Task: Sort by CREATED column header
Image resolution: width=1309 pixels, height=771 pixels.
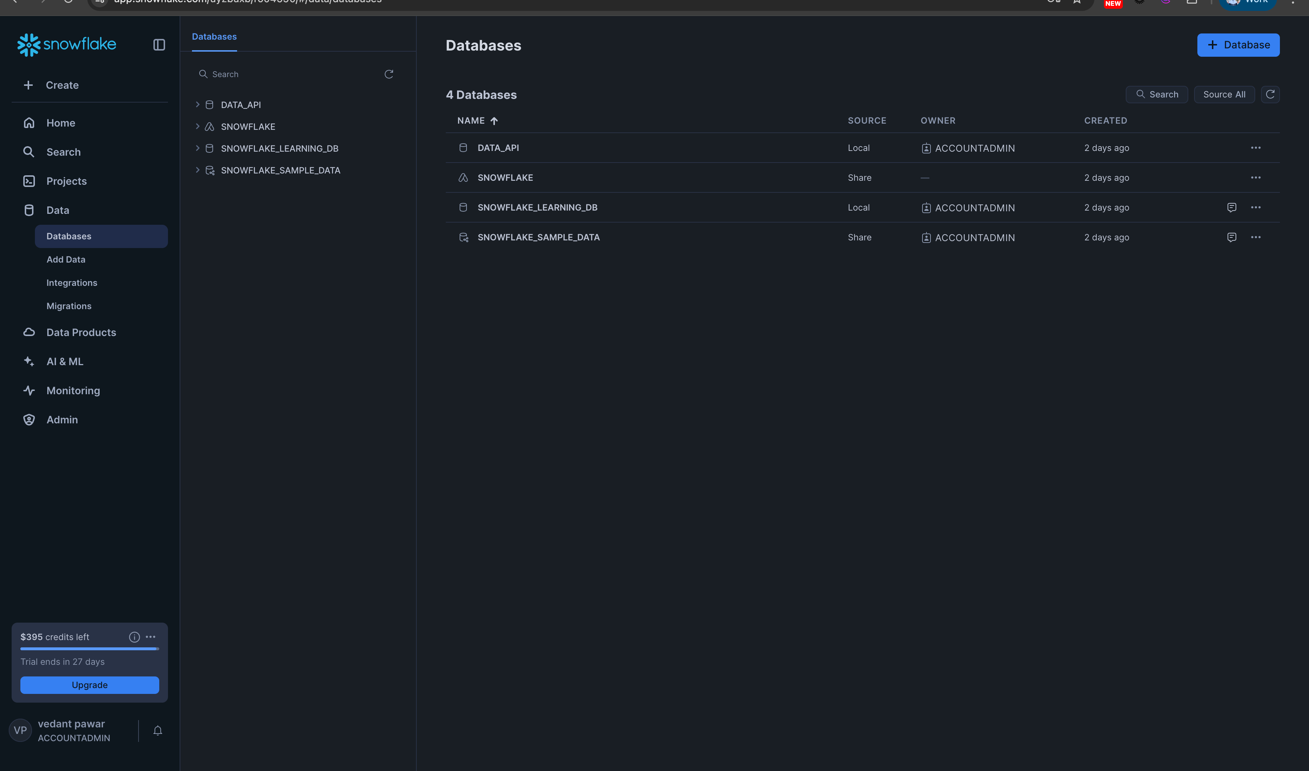Action: click(x=1105, y=120)
